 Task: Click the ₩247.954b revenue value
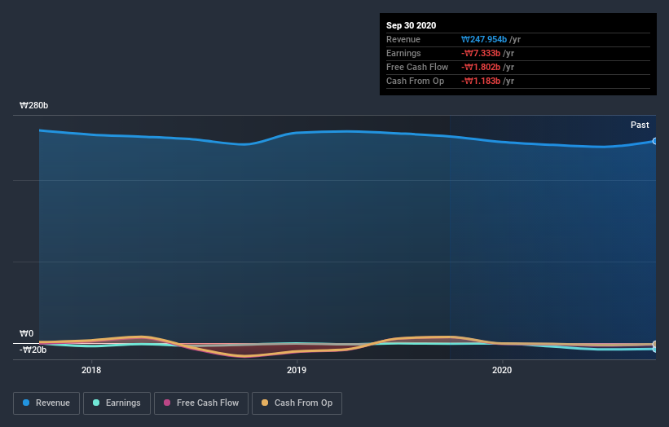click(x=484, y=39)
